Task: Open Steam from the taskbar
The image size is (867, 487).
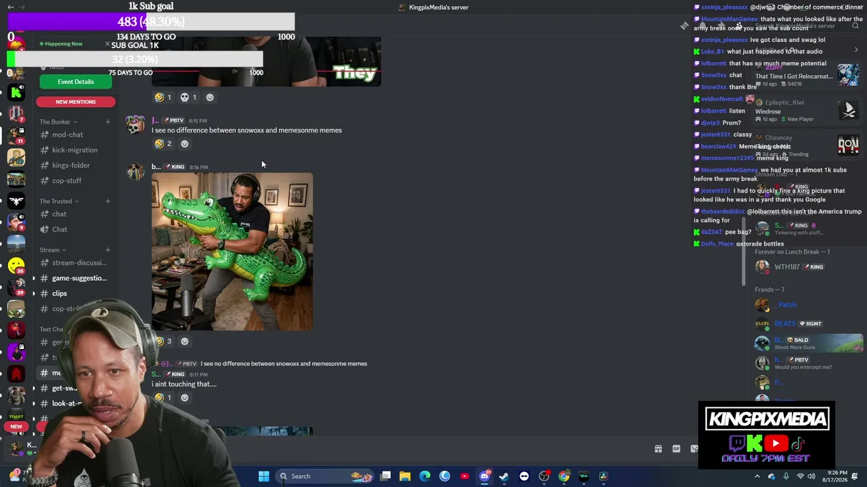Action: coord(504,476)
